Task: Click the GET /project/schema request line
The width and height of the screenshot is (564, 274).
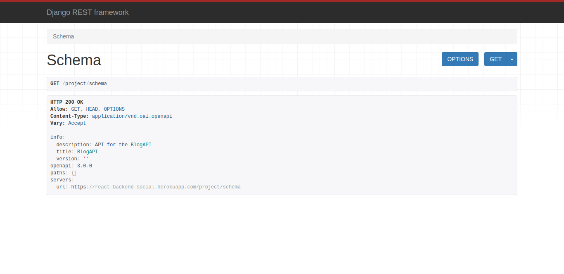Action: click(78, 83)
